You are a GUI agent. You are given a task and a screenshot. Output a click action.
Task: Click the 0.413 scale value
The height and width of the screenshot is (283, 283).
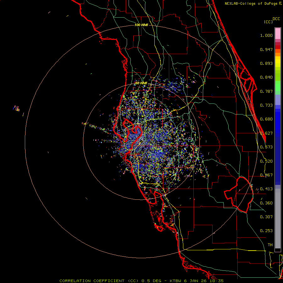(x=266, y=189)
